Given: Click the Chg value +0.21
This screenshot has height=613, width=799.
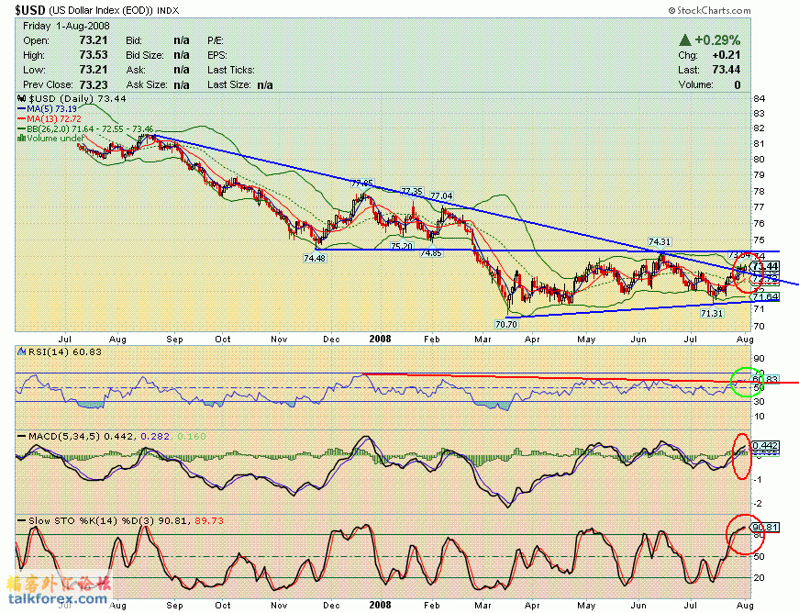Looking at the screenshot, I should click(727, 55).
